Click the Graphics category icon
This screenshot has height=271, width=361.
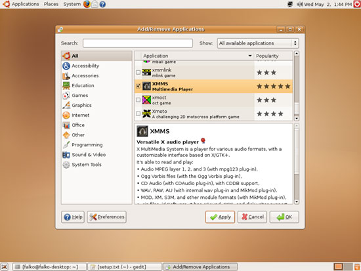pos(66,105)
